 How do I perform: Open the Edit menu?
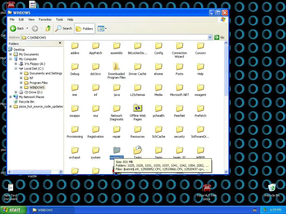tap(21, 20)
